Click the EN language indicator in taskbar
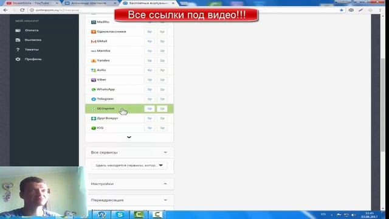Image resolution: width=389 pixels, height=219 pixels. [323, 214]
